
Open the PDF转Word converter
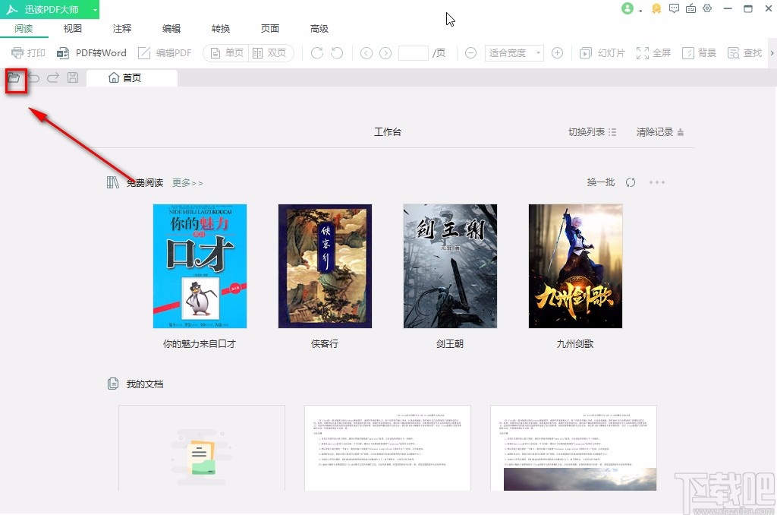tap(91, 53)
